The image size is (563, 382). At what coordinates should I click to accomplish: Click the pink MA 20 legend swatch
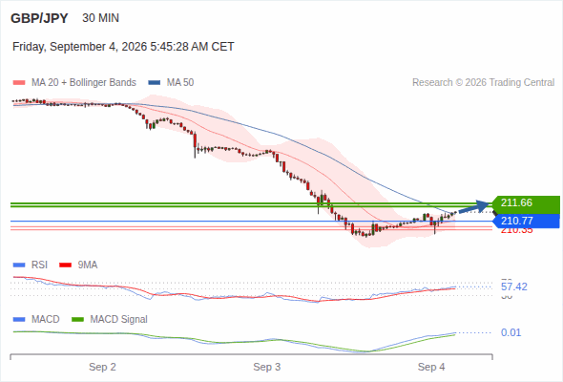[x=19, y=83]
